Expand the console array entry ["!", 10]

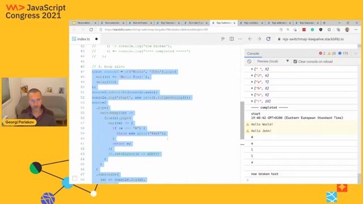pos(252,101)
